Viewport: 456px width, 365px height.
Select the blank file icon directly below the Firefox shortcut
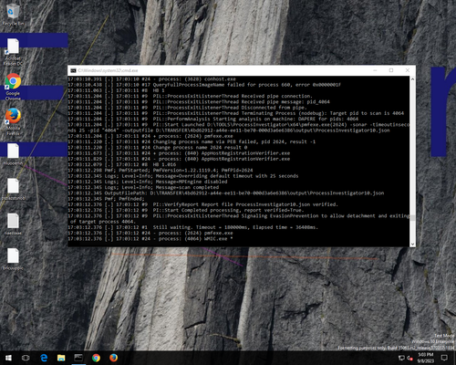click(13, 154)
